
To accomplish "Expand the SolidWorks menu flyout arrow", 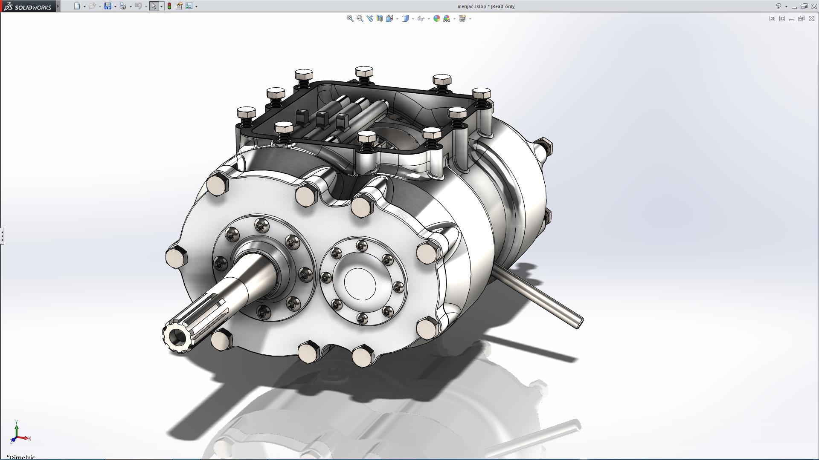I will (x=58, y=6).
